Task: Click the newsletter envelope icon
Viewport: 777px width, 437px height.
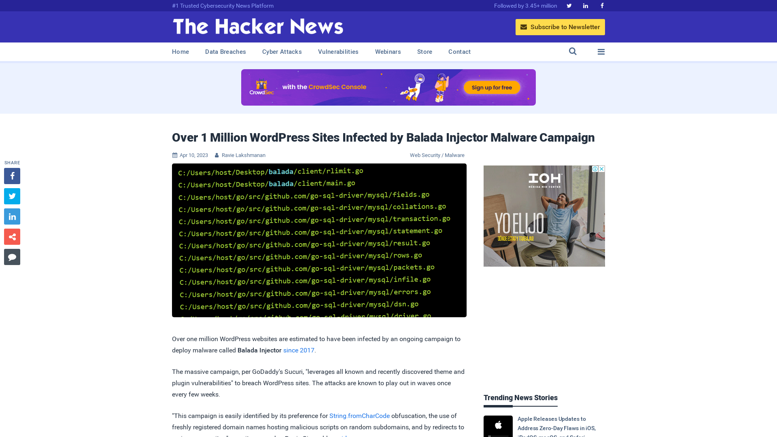Action: 524,27
